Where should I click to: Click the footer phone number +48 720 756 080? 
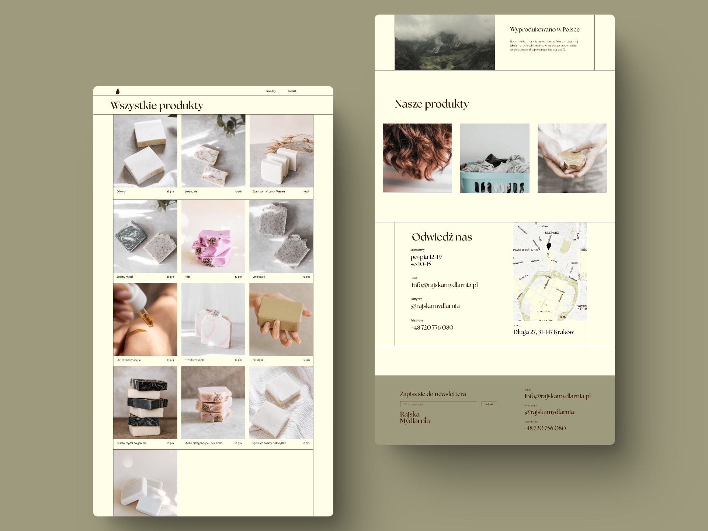tap(545, 428)
